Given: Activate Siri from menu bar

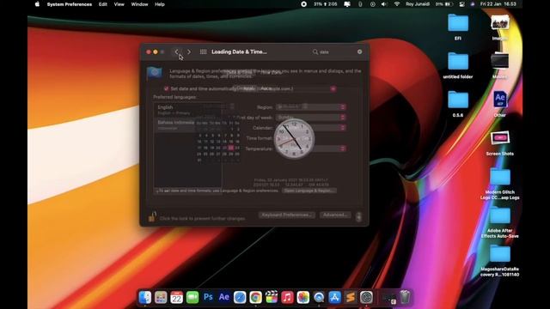Looking at the screenshot, I should [x=473, y=4].
